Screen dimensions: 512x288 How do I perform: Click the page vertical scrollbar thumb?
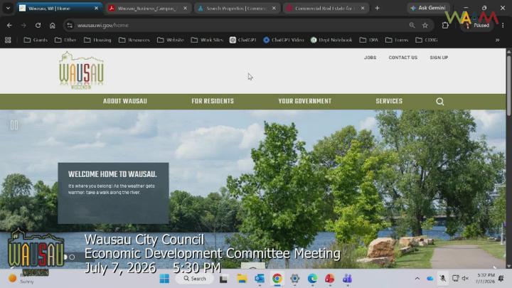coord(508,84)
